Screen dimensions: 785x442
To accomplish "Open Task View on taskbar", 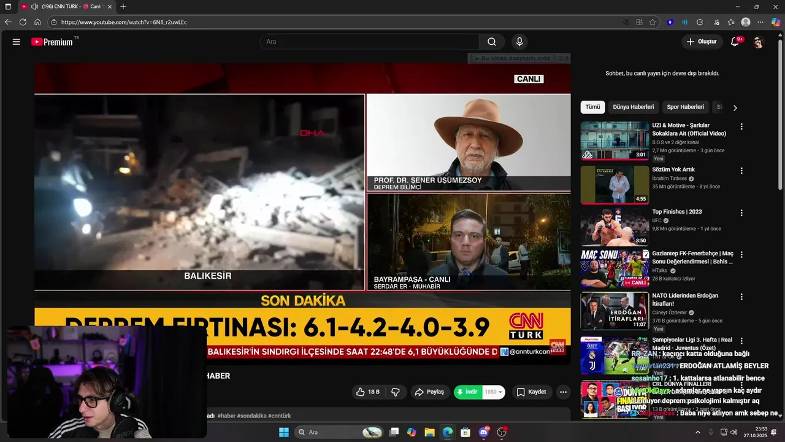I will click(x=394, y=432).
